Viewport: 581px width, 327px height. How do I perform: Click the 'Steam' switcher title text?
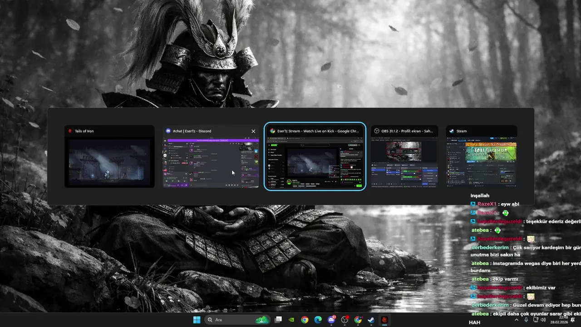click(x=462, y=131)
